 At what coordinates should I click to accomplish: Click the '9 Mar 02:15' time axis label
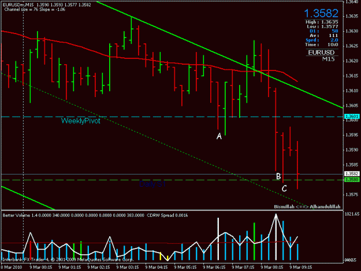tap(99, 268)
